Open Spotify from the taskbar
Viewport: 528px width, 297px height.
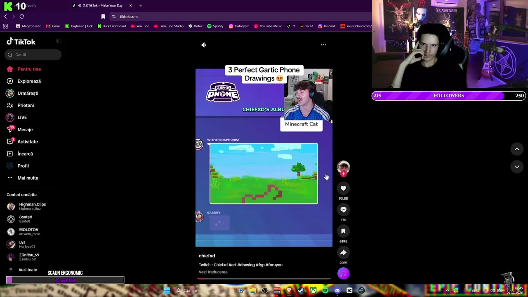[325, 290]
